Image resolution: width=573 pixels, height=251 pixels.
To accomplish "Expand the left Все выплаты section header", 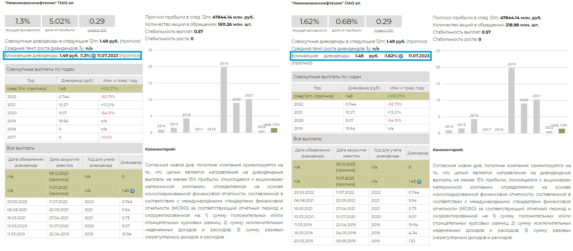I will [74, 148].
